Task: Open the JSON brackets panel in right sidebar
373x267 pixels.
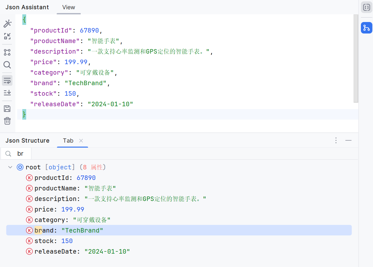Action: [x=366, y=7]
